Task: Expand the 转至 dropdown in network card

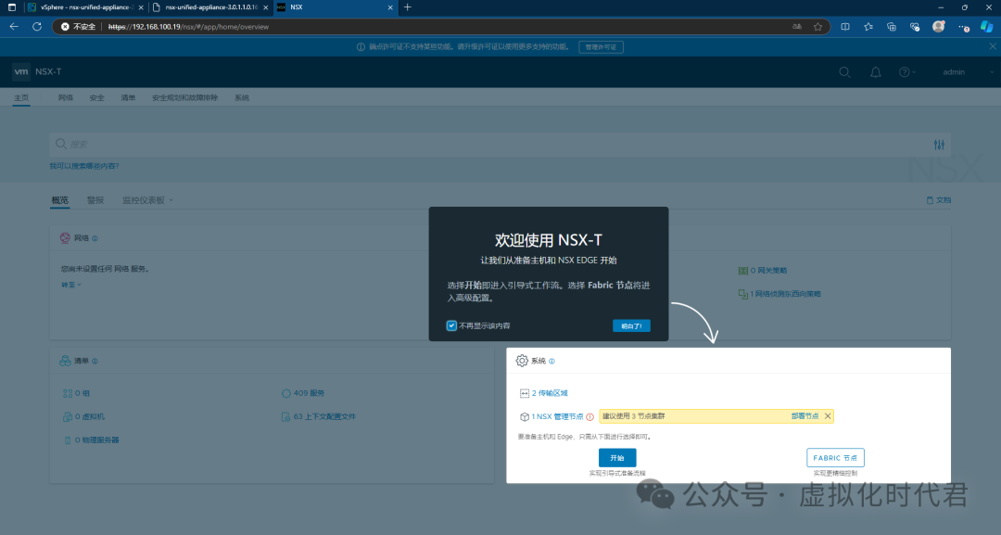Action: point(70,285)
